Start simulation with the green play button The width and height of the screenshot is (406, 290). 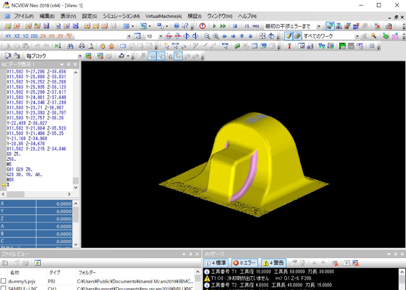point(215,26)
